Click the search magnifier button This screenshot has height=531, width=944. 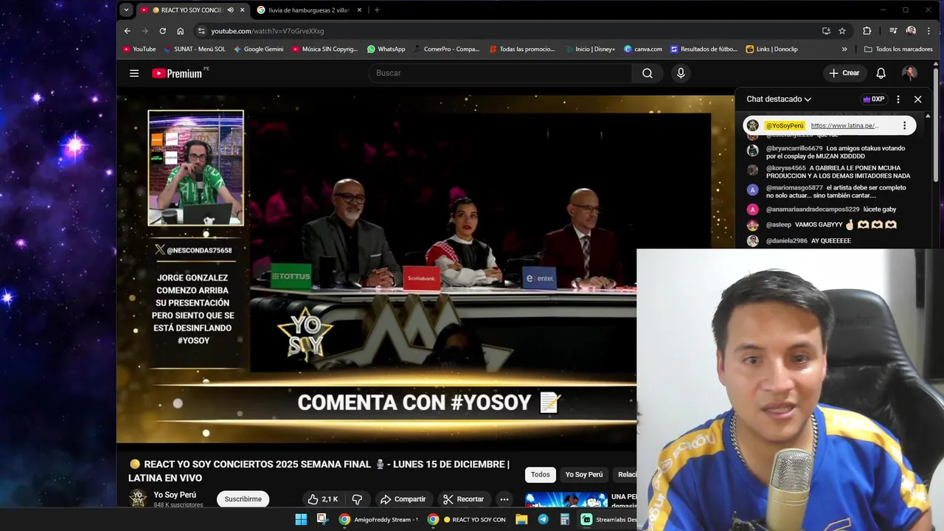pyautogui.click(x=647, y=73)
